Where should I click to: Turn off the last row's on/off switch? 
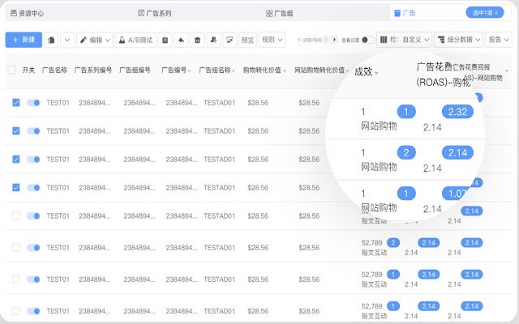[x=33, y=311]
